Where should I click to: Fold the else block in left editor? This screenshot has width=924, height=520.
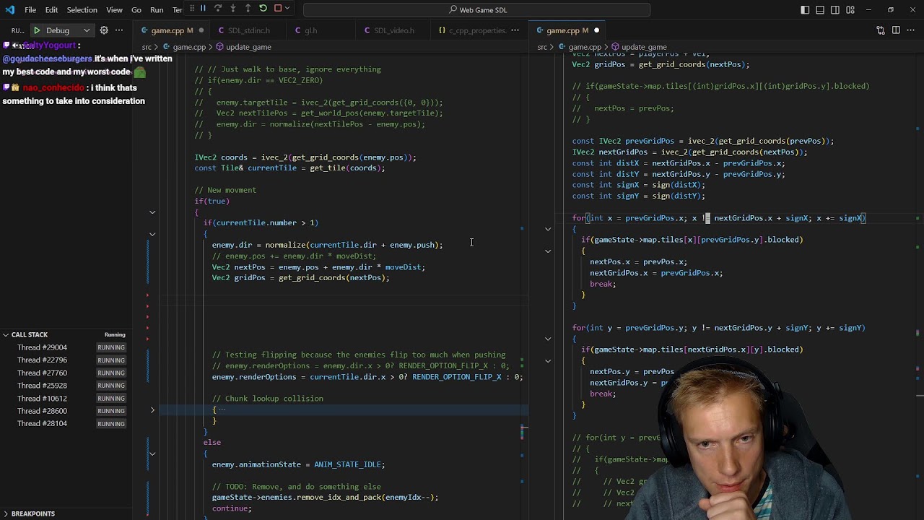[152, 454]
